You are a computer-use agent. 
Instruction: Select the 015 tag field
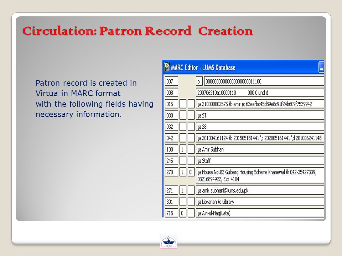pyautogui.click(x=171, y=104)
